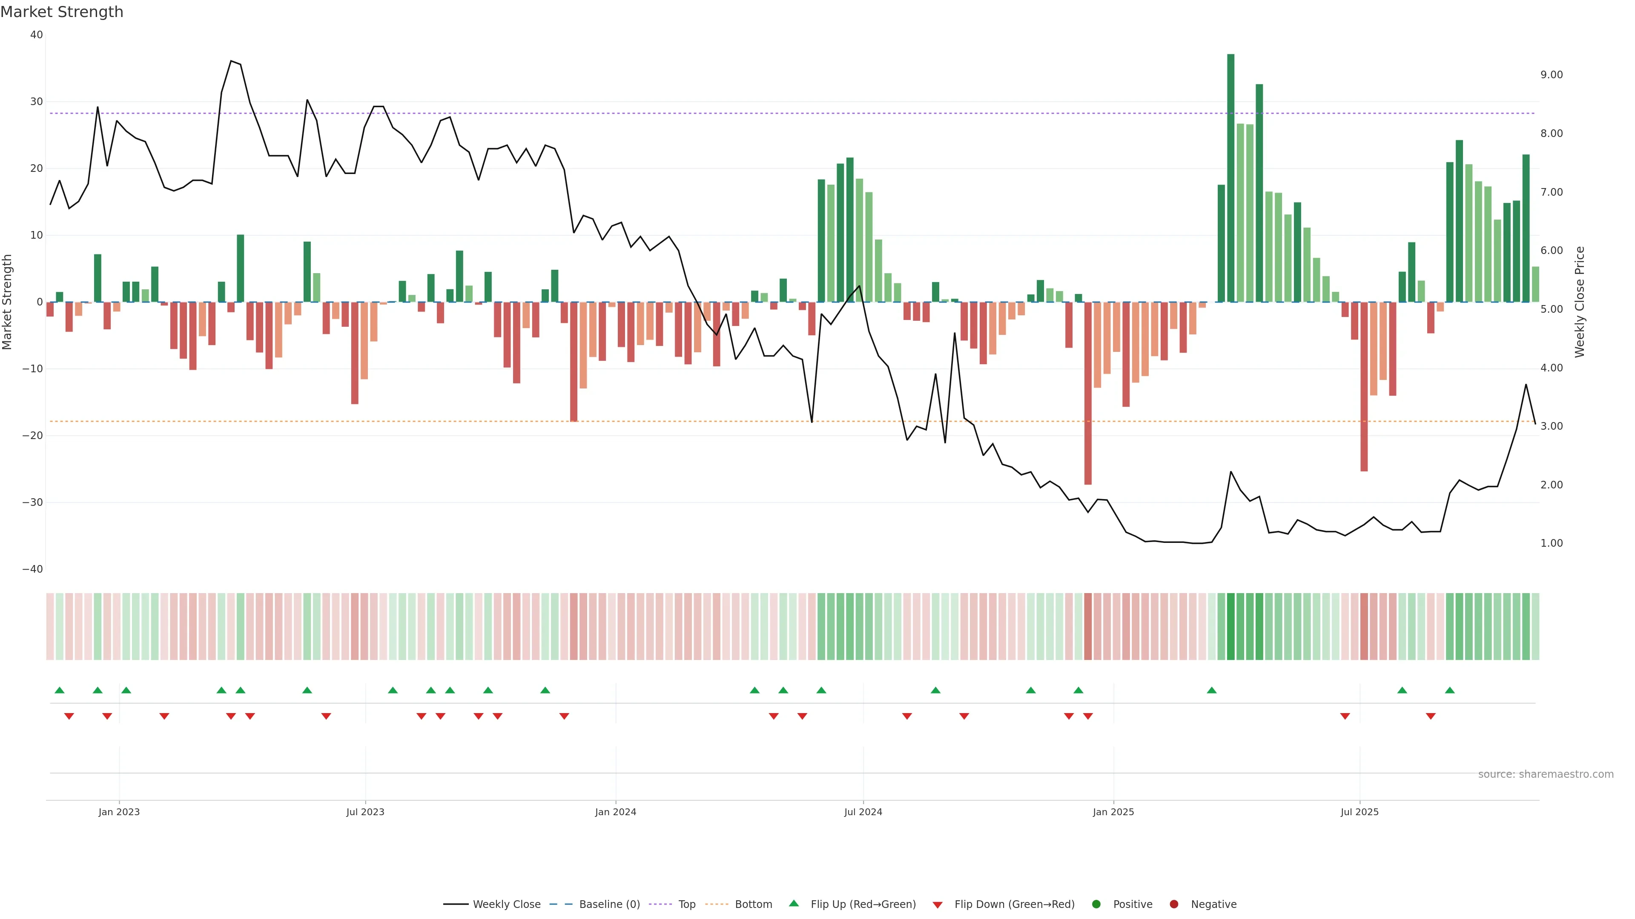Click the darkest green heatmap strip cell
1635x919 pixels.
click(1231, 627)
